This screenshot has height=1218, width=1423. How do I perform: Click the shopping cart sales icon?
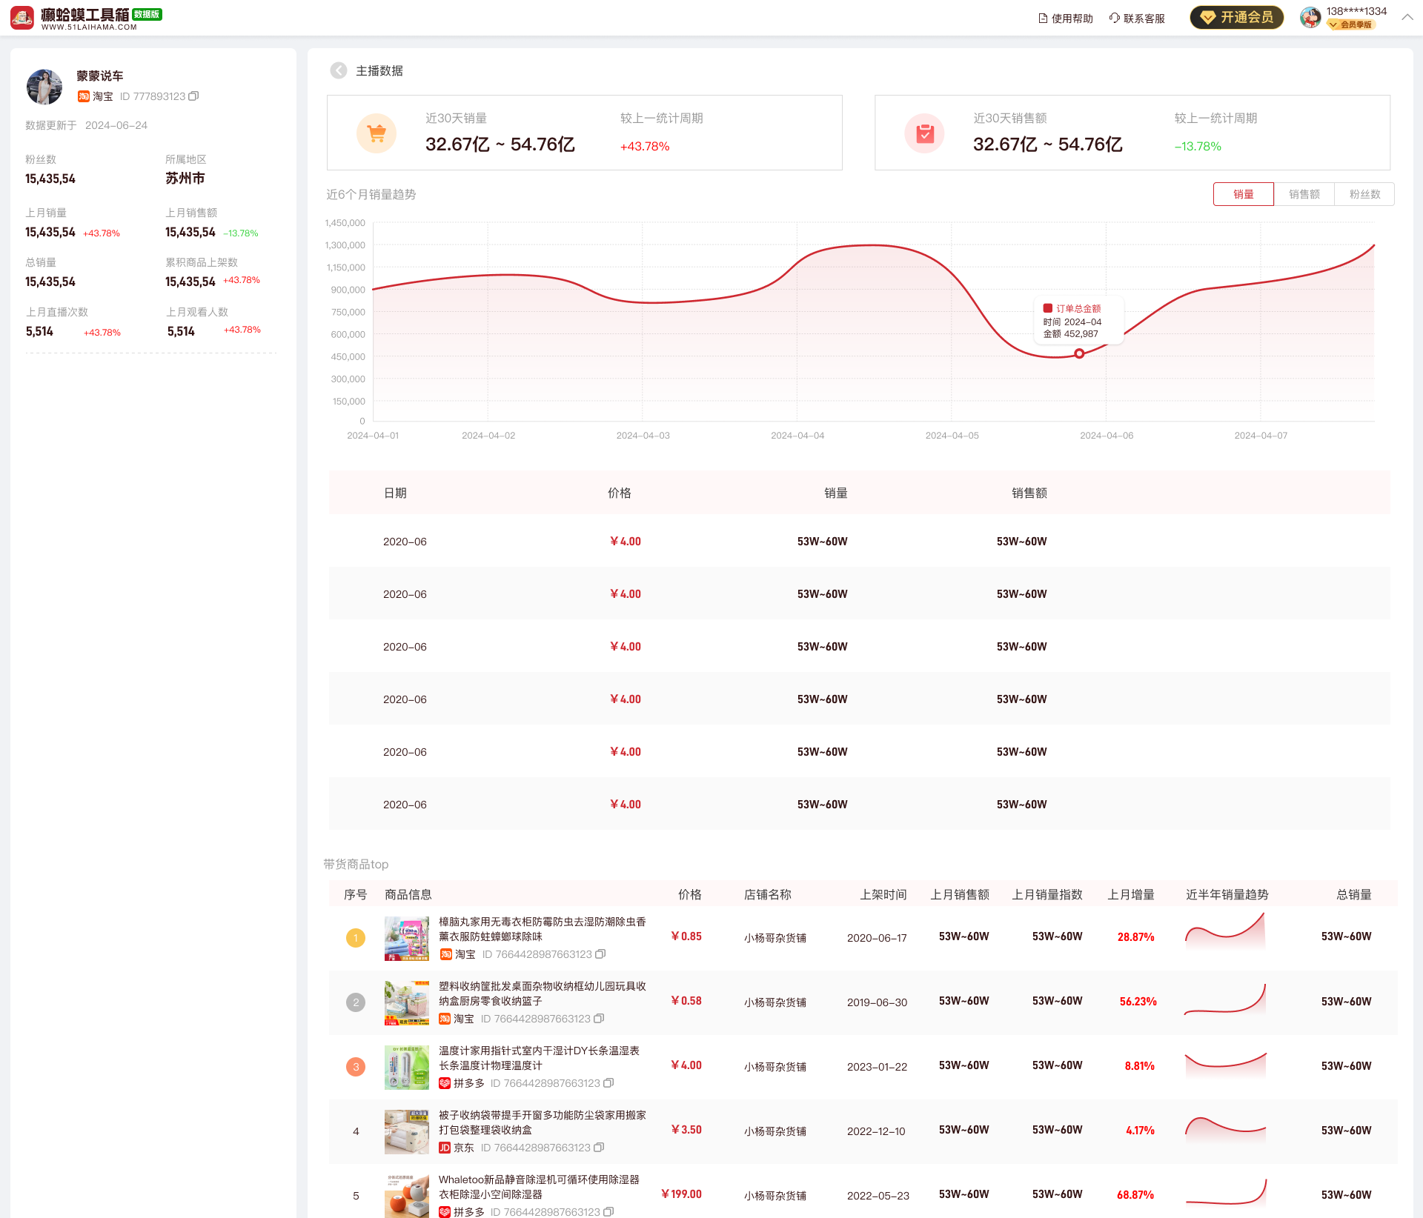[377, 133]
